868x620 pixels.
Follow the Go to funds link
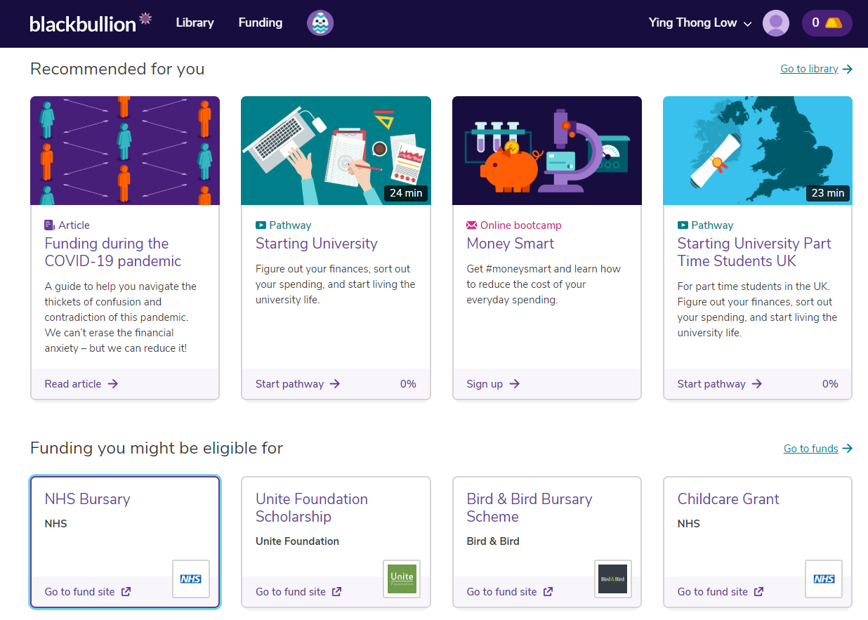[811, 449]
